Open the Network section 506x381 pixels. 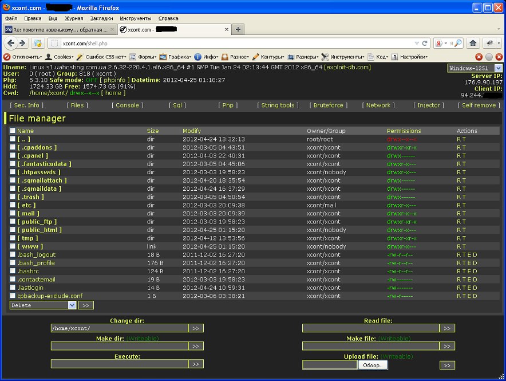(x=378, y=105)
